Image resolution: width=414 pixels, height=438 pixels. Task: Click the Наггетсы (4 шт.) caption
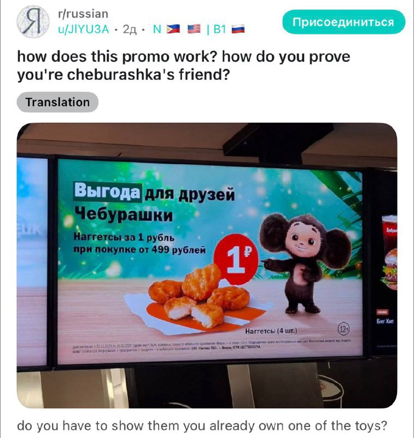click(271, 331)
